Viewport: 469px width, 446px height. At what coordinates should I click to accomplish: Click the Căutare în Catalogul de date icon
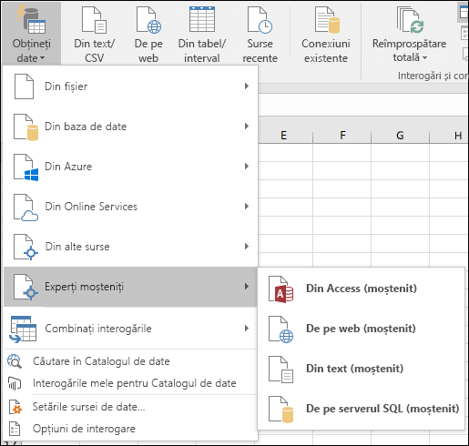(15, 361)
